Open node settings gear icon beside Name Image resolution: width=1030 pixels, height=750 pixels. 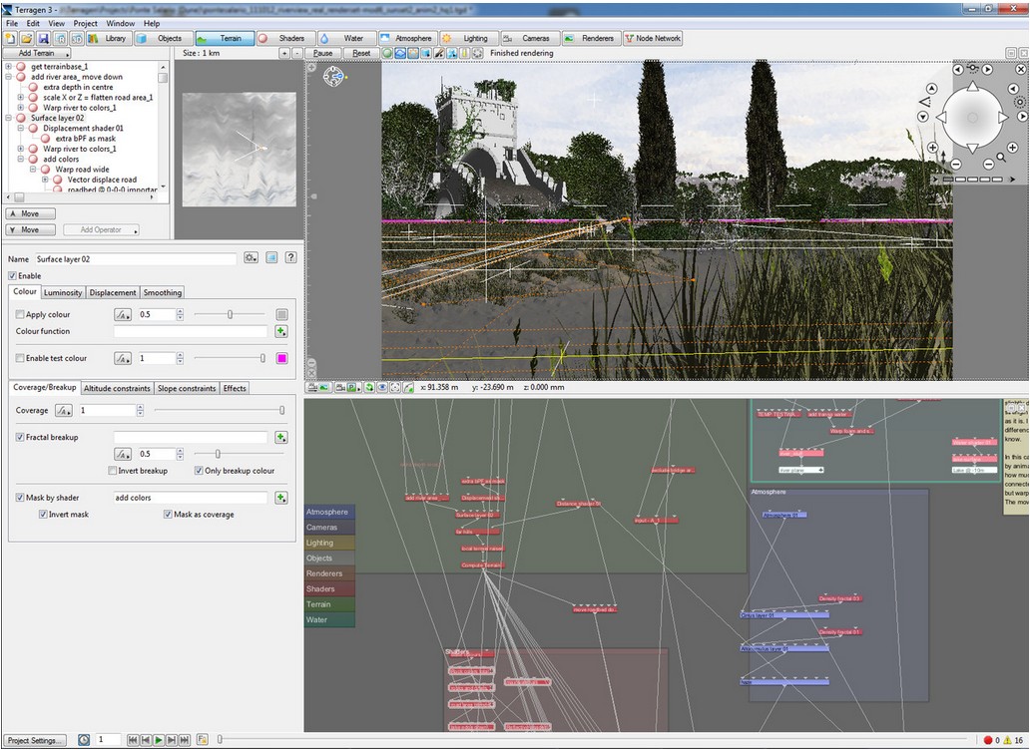coord(251,258)
